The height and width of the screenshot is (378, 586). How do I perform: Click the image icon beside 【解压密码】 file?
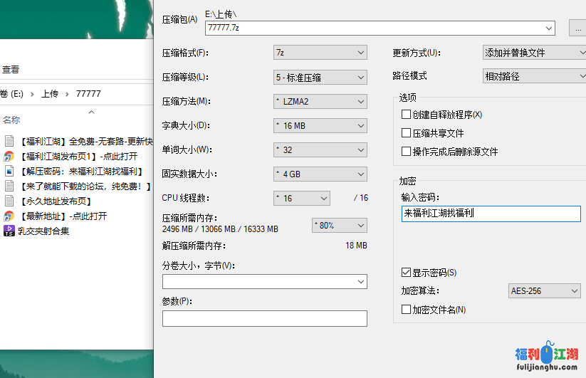[x=9, y=171]
